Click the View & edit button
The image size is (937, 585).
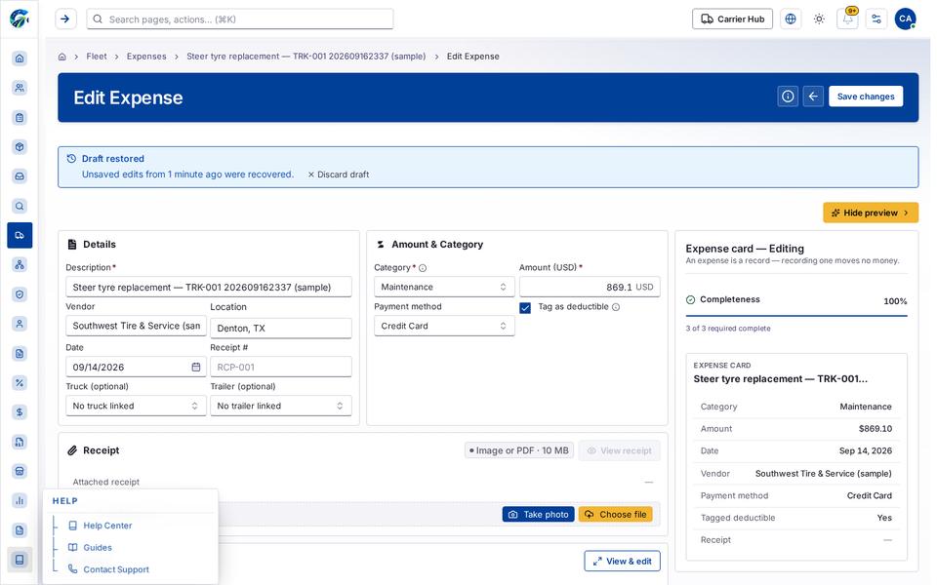pos(622,562)
